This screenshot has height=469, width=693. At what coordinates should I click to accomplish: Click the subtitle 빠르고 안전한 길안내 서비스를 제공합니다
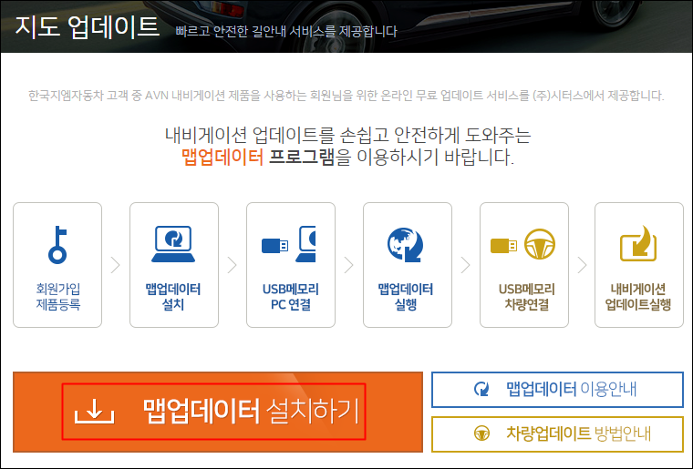coord(286,31)
